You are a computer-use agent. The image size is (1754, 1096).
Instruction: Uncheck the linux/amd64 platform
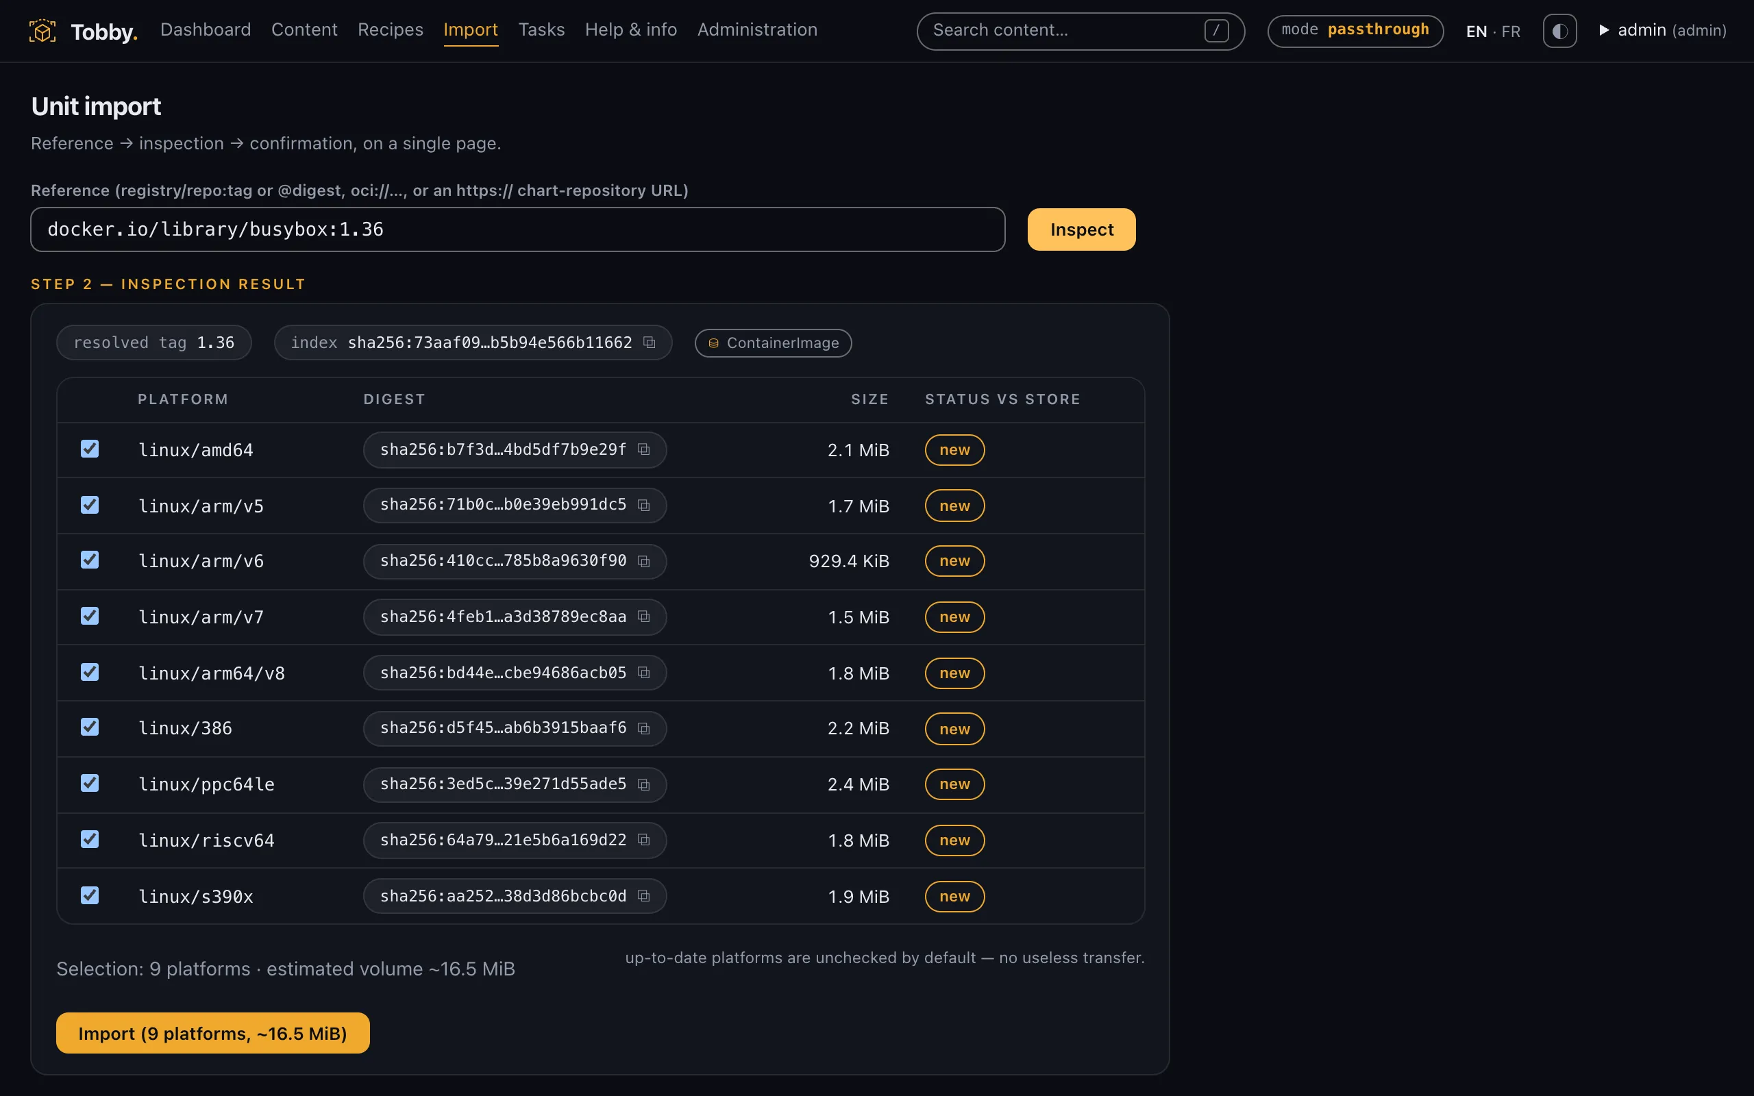pyautogui.click(x=90, y=449)
